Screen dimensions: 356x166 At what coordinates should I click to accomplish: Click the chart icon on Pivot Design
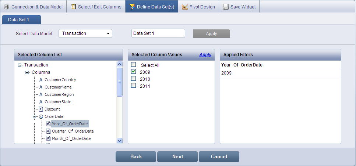pos(185,7)
